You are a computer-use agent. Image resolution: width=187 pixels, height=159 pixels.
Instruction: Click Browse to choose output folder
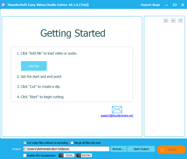pyautogui.click(x=118, y=149)
